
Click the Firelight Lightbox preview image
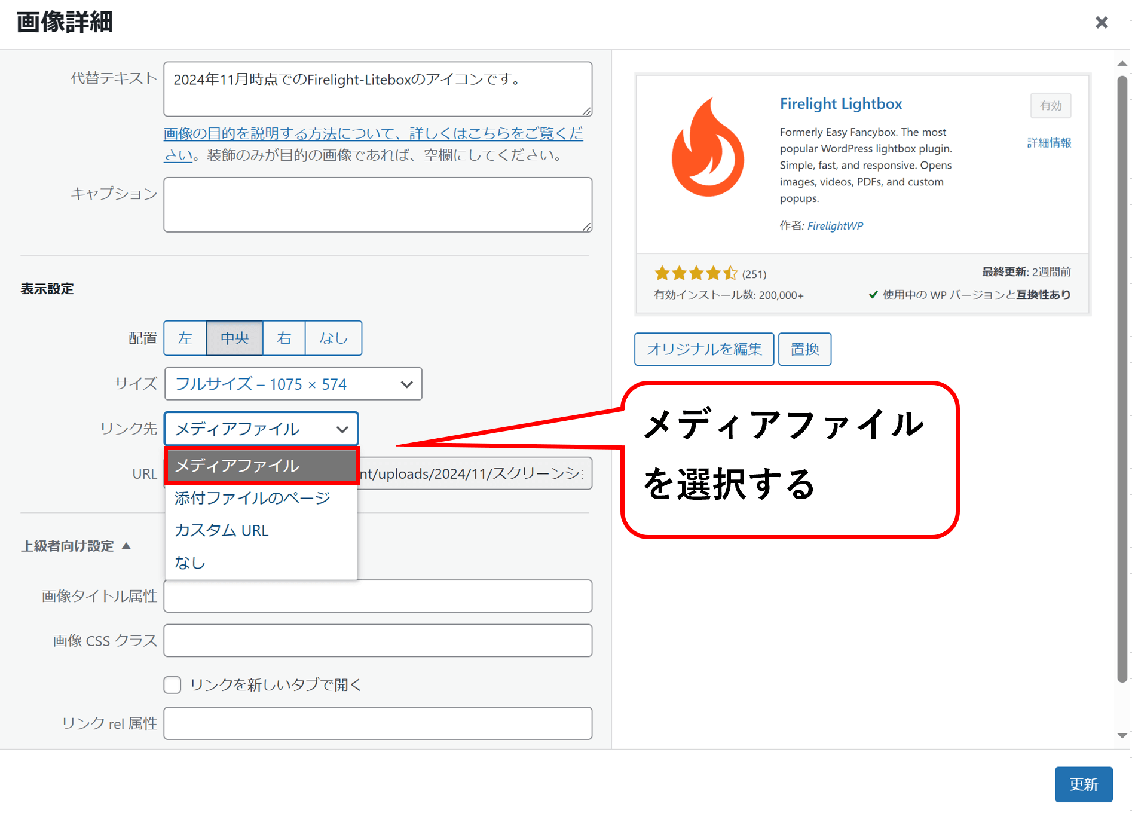pos(863,194)
